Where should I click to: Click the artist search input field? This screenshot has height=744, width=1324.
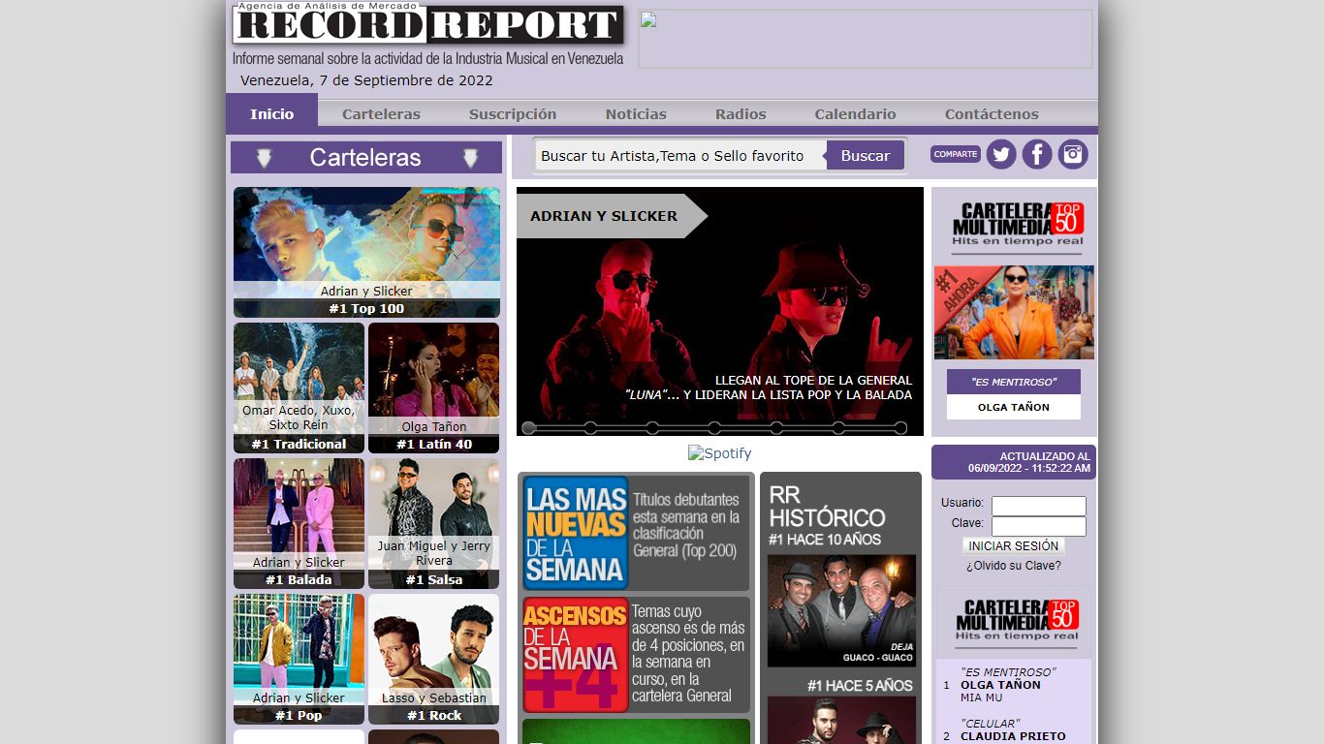tap(680, 155)
